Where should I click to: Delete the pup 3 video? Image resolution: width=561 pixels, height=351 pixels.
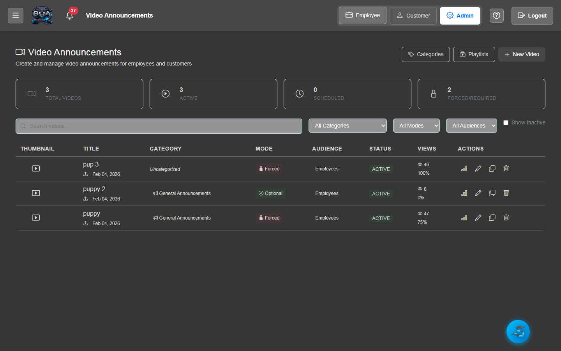coord(506,168)
